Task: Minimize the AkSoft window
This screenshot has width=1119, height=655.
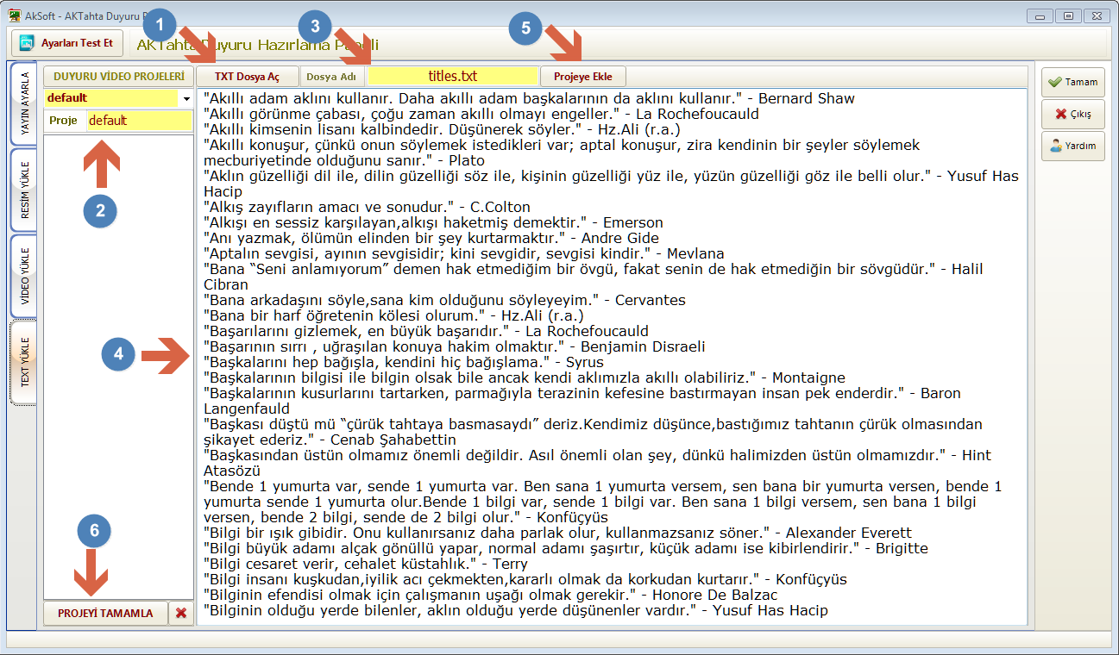Action: (x=1041, y=15)
